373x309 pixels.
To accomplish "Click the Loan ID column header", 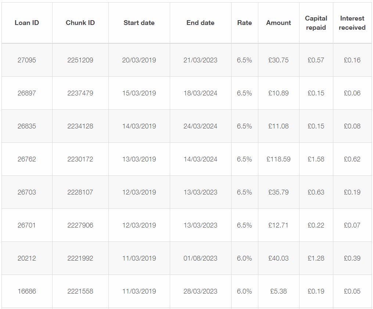I will 26,23.
